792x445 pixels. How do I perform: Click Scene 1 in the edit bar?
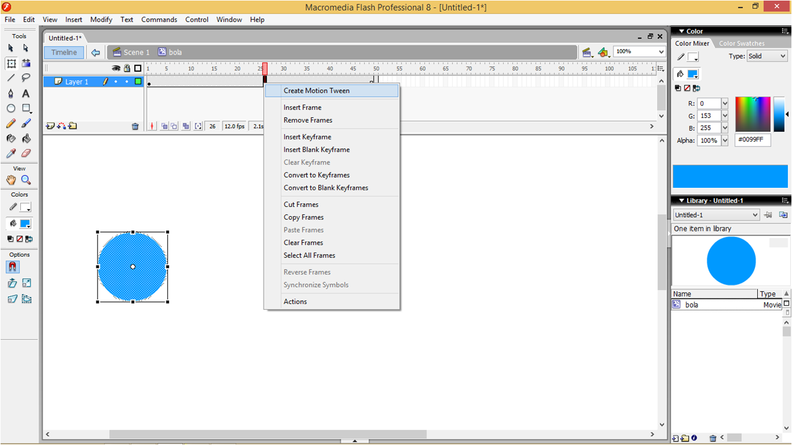coord(131,53)
